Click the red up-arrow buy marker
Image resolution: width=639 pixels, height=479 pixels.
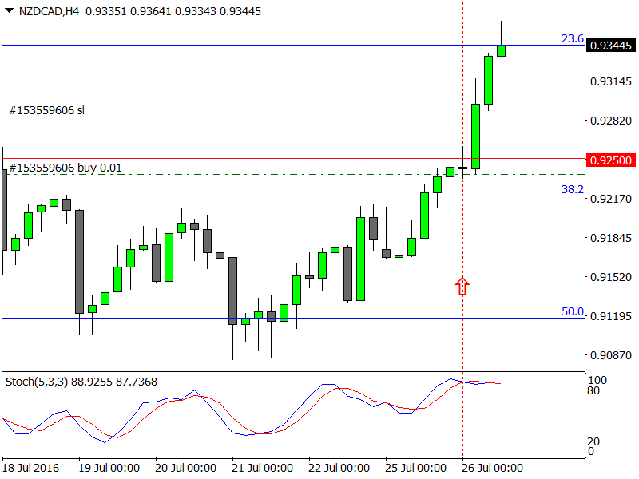[x=462, y=286]
